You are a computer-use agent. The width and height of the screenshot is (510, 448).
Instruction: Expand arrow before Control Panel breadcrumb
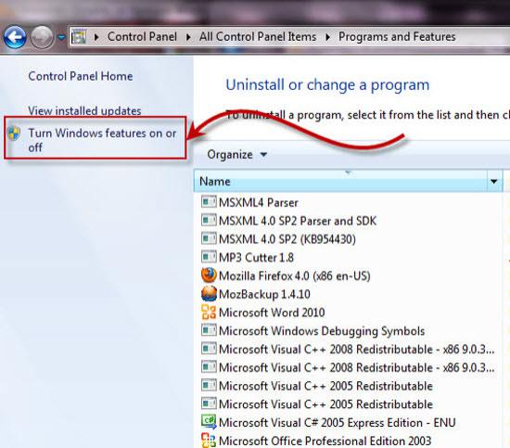point(96,37)
